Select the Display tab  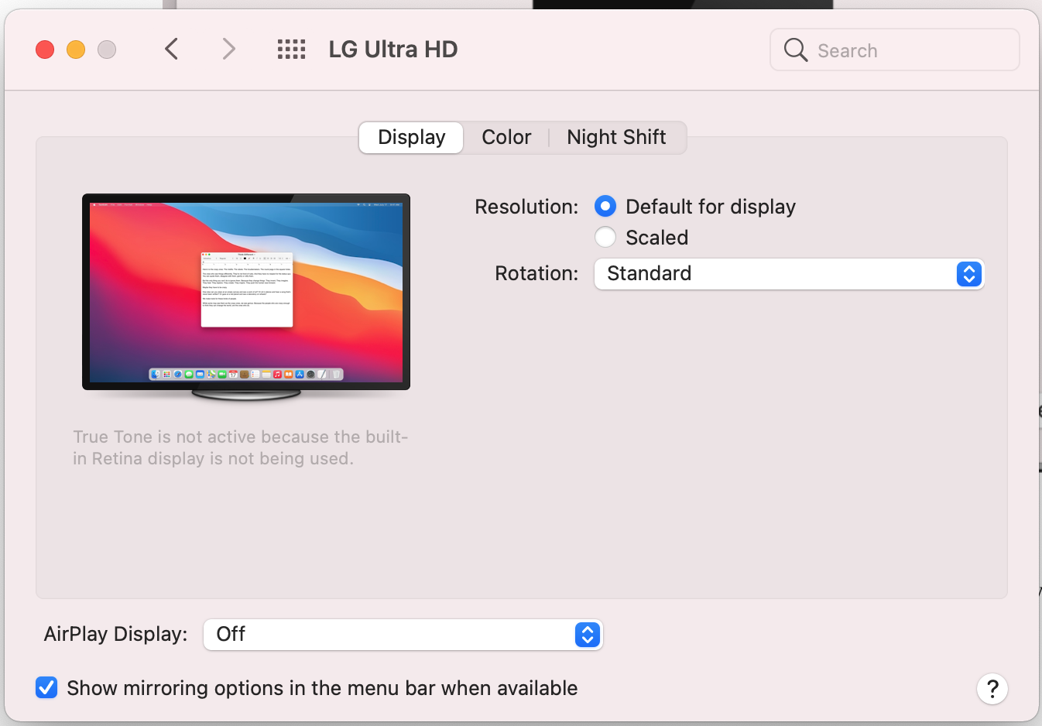(412, 138)
